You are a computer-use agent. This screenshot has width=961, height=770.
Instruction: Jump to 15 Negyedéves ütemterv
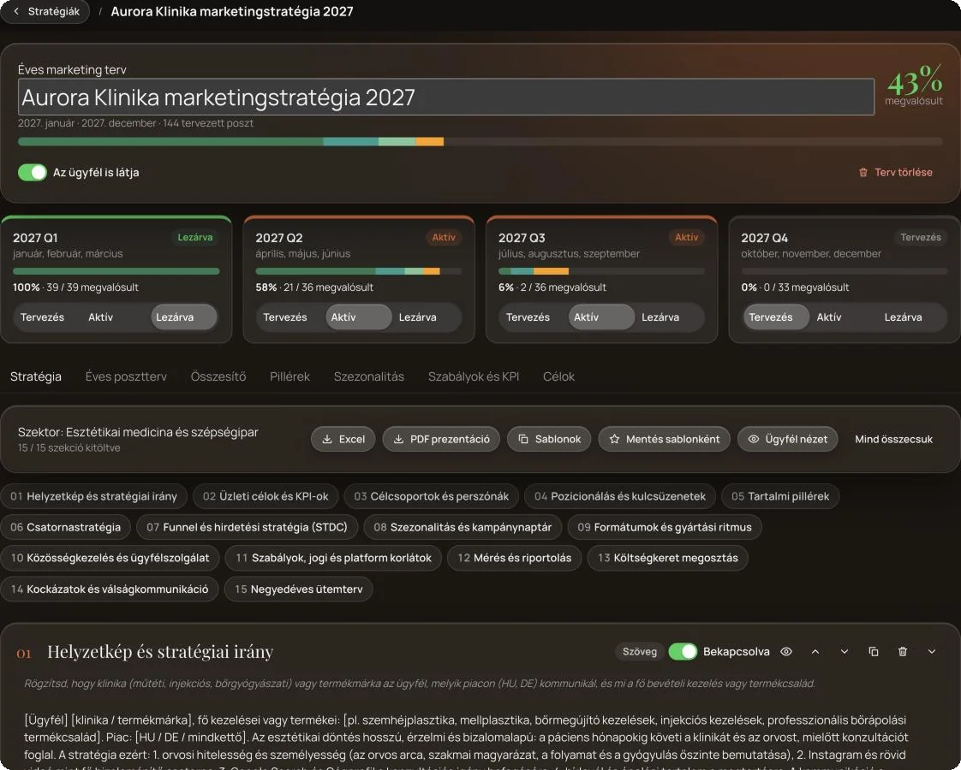(298, 589)
